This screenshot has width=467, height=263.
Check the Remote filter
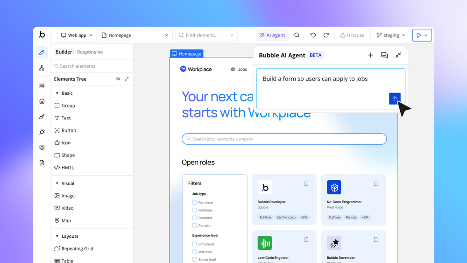click(194, 226)
